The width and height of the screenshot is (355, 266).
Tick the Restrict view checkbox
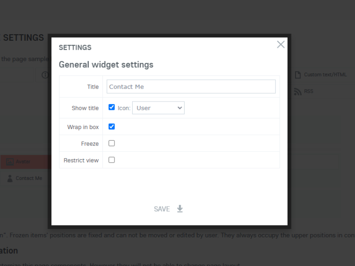point(112,160)
